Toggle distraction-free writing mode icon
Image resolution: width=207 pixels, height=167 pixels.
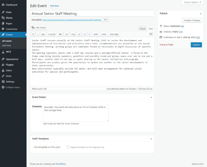point(151,34)
